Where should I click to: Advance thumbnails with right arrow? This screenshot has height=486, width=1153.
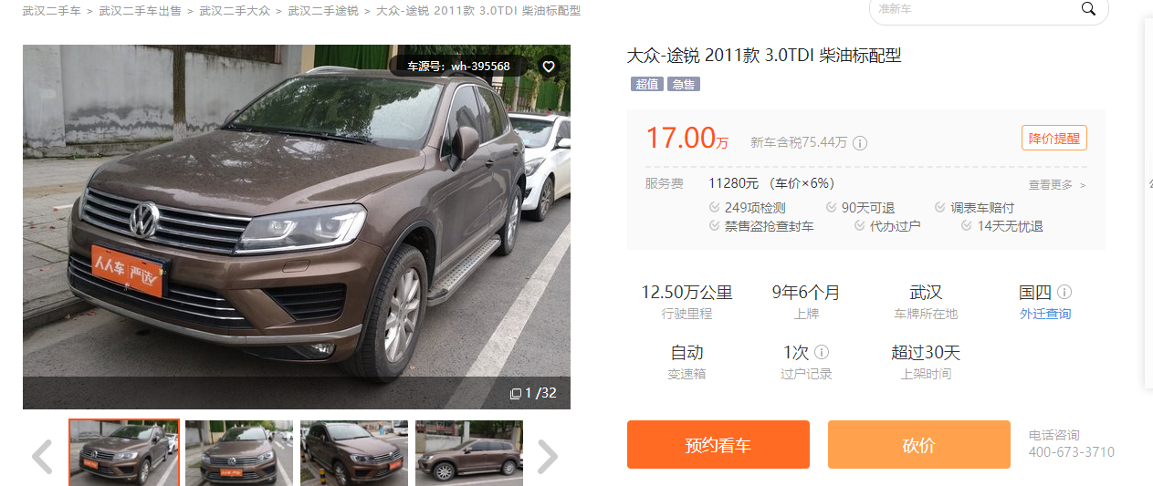pyautogui.click(x=547, y=457)
